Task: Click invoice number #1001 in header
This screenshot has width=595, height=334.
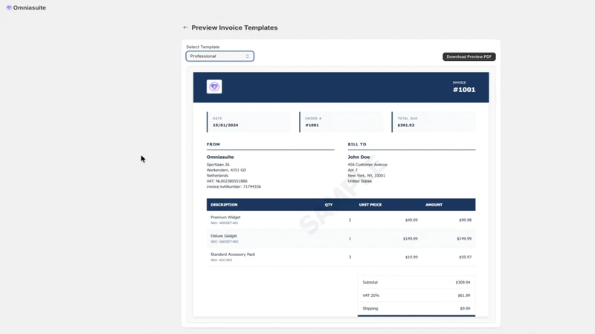Action: point(464,90)
